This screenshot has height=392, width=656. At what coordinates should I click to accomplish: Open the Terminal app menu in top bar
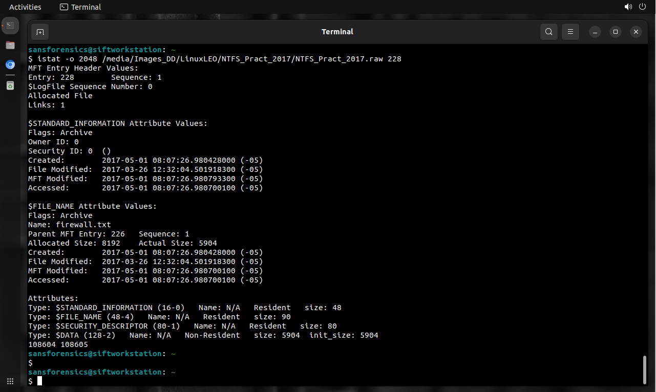point(80,7)
